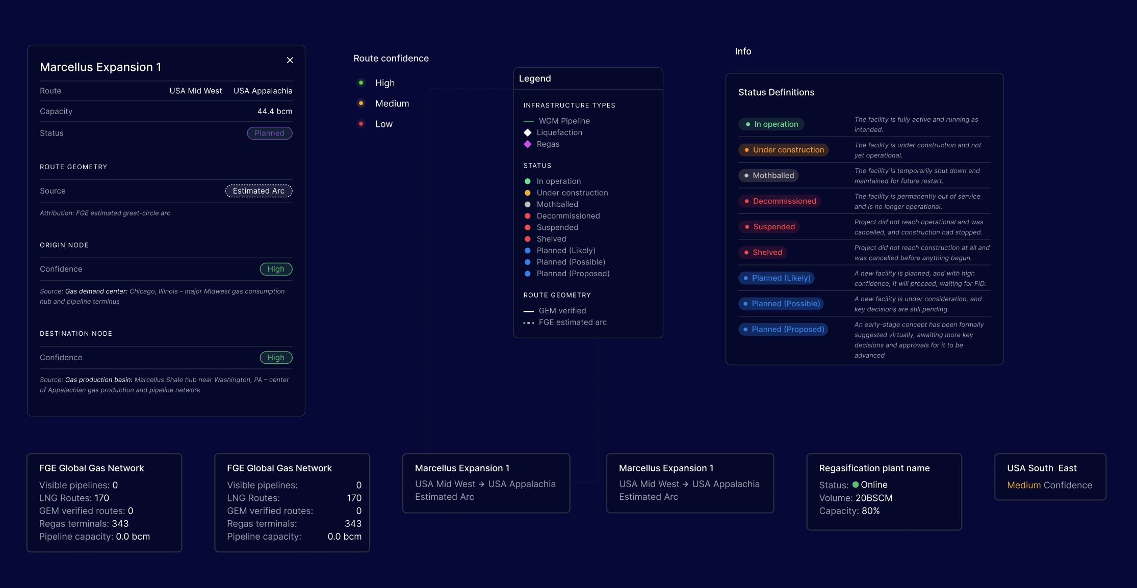Click the INFRASTRUCTURE TYPES heading in Legend

tap(569, 105)
